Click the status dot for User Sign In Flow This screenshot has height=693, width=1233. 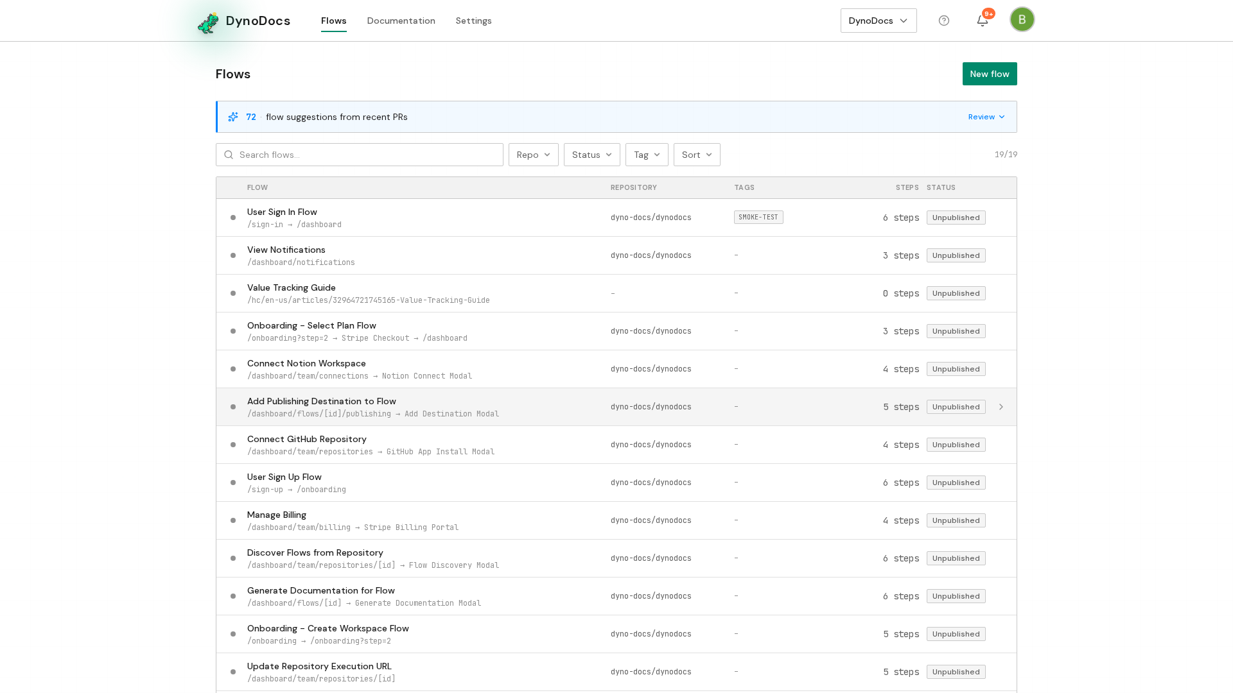[233, 218]
